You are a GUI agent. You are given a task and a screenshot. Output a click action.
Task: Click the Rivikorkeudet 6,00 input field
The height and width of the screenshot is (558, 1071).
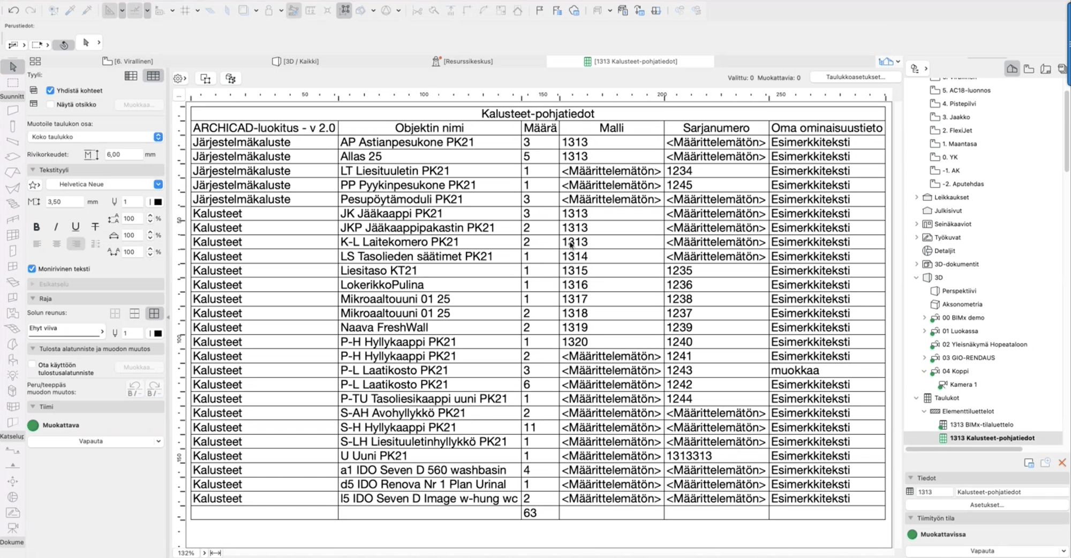pos(123,155)
